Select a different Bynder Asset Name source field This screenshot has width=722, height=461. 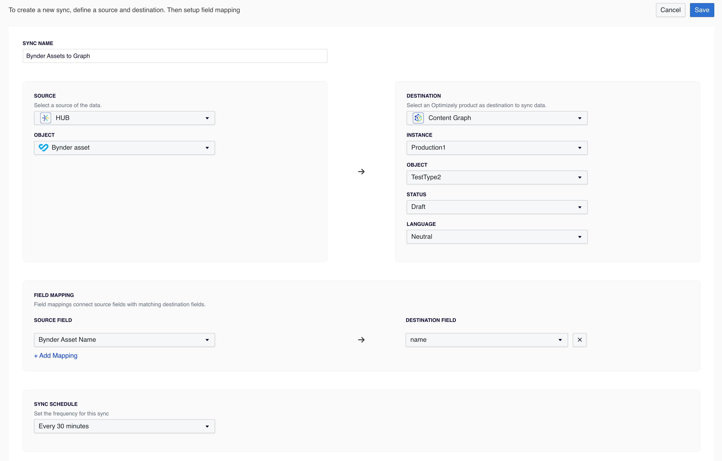124,340
